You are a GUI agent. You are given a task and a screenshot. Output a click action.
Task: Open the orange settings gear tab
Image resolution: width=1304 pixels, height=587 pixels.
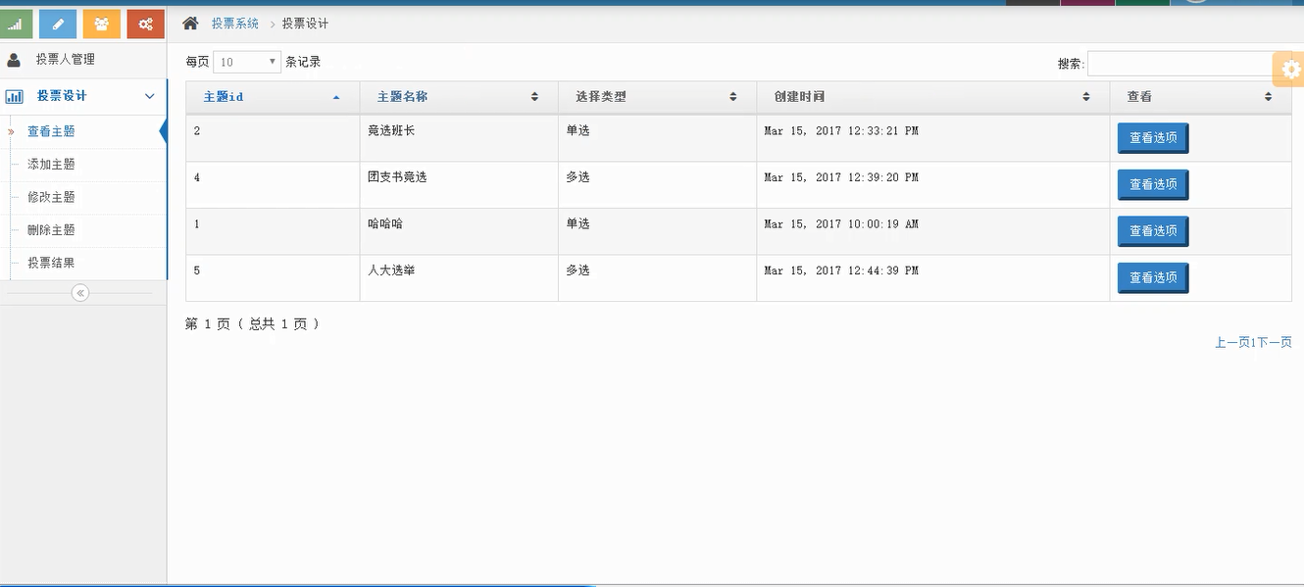[x=1290, y=70]
